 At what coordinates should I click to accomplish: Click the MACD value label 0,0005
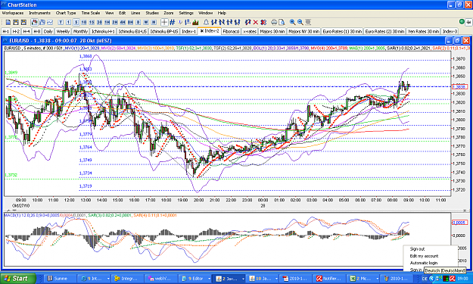pos(459,223)
